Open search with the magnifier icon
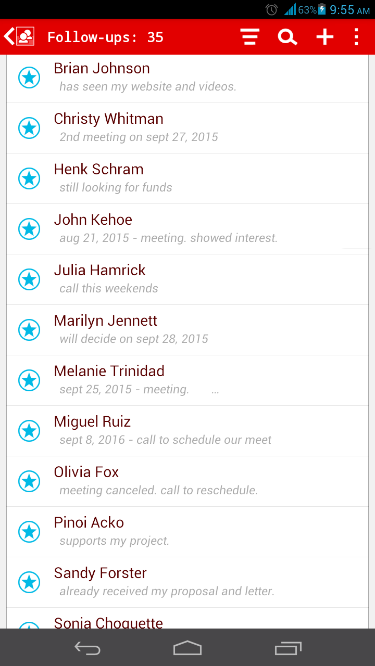This screenshot has height=666, width=375. point(287,37)
